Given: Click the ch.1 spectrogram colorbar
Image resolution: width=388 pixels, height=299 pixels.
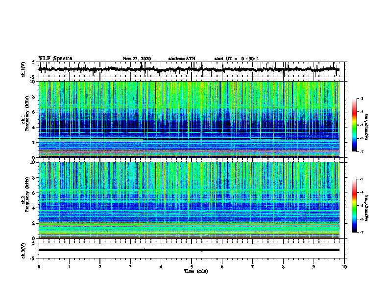Looking at the screenshot, I should point(354,125).
